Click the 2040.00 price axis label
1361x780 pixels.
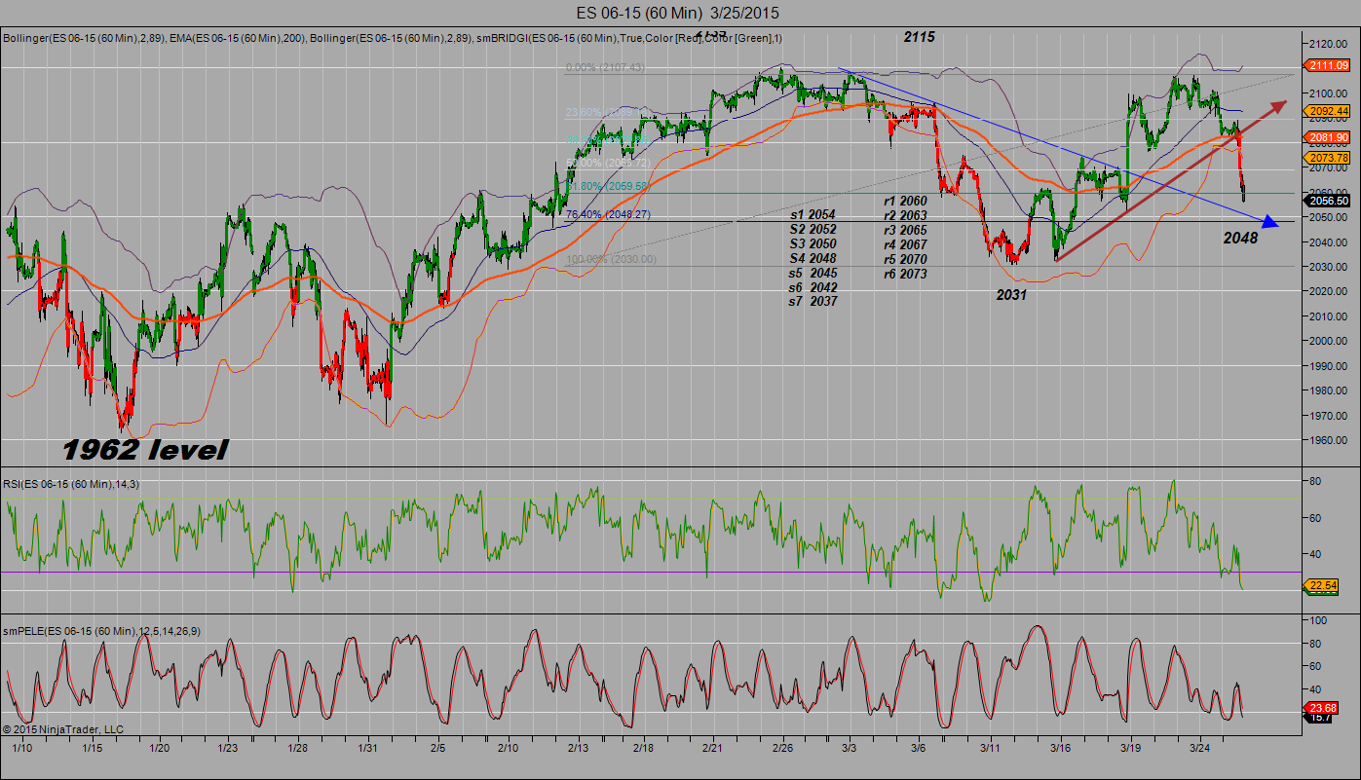[1329, 242]
